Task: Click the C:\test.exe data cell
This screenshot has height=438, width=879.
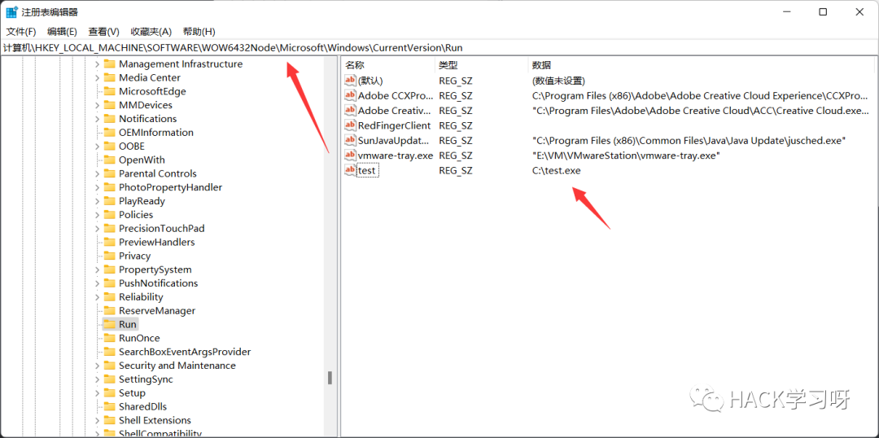Action: coord(557,170)
